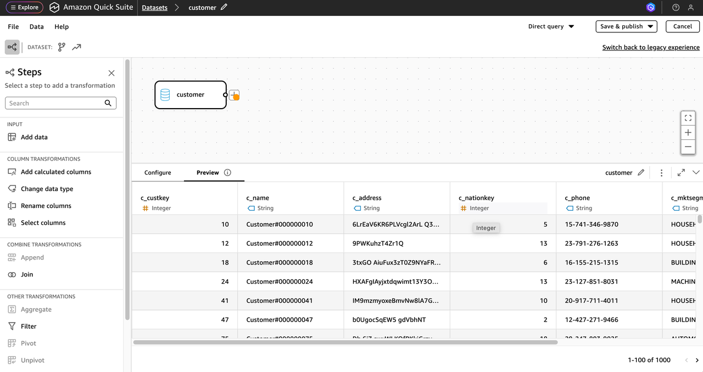Open the Data menu
Screen dimensions: 703x372
[x=36, y=26]
